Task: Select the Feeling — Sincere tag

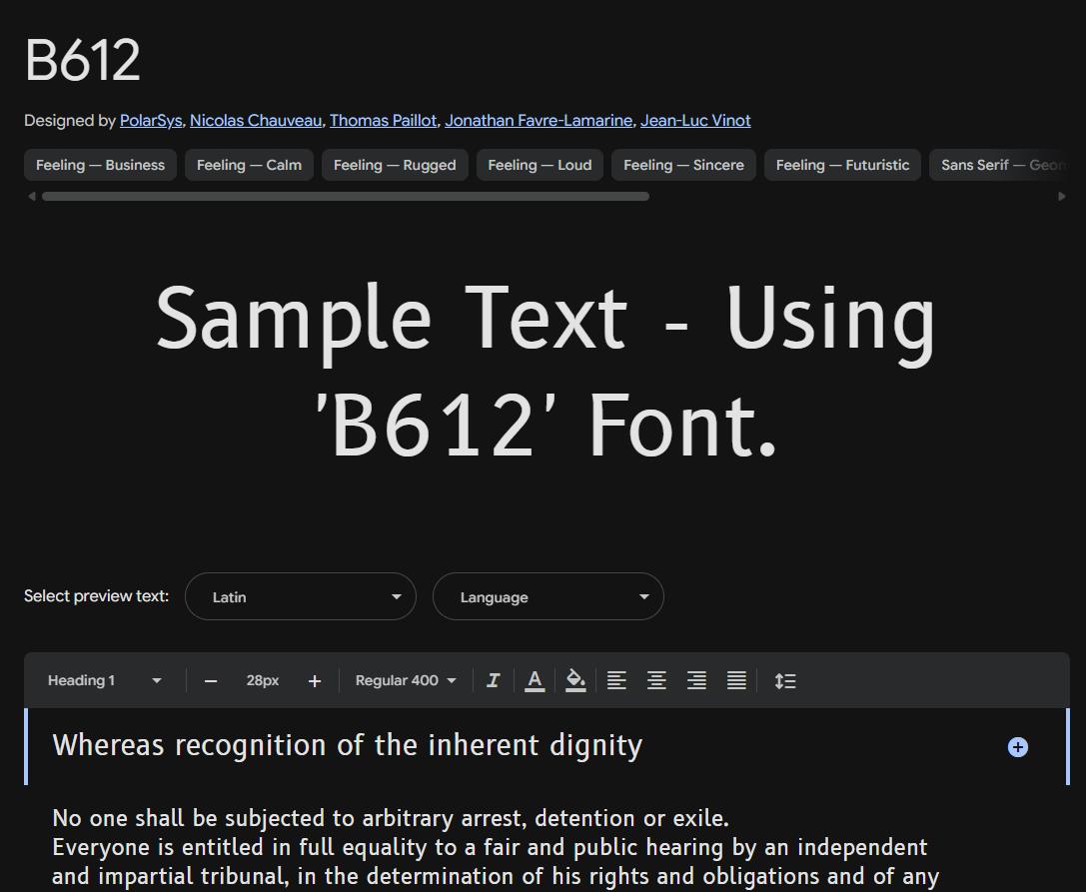Action: point(683,165)
